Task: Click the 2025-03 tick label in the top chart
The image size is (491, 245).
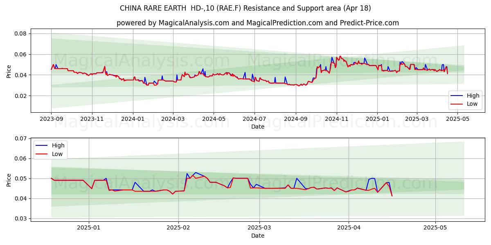Action: click(417, 119)
